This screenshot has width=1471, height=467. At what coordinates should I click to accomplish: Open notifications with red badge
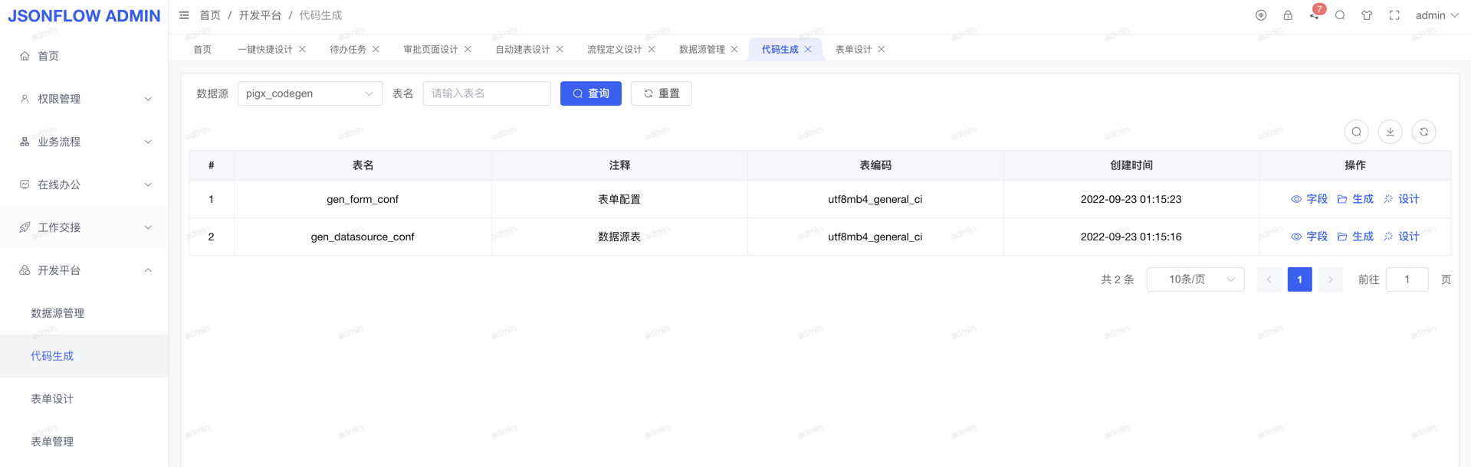1315,15
